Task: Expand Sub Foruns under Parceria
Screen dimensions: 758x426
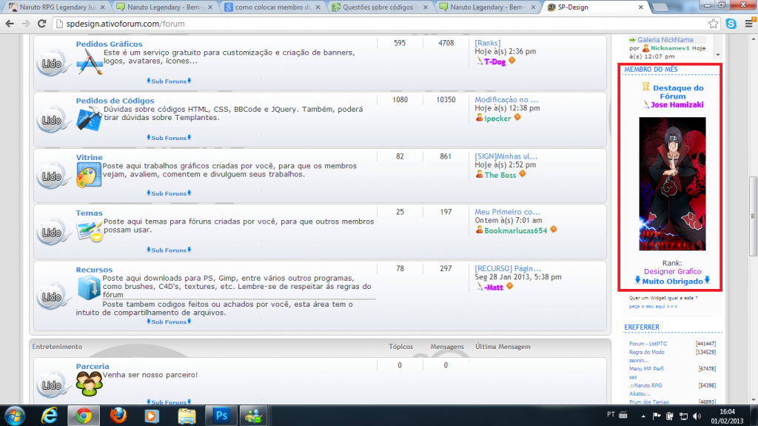Action: point(169,402)
